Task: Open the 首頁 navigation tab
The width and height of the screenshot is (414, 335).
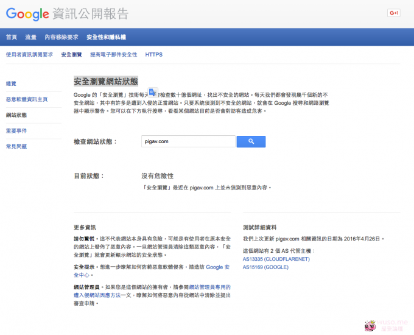Action: click(x=12, y=37)
